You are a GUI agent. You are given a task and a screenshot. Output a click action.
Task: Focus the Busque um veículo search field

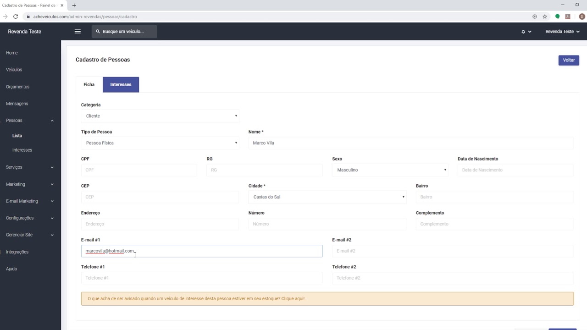pyautogui.click(x=124, y=32)
